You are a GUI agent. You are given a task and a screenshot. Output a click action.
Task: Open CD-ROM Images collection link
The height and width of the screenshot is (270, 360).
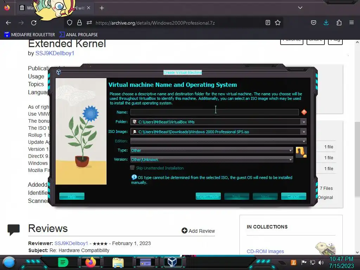[265, 251]
